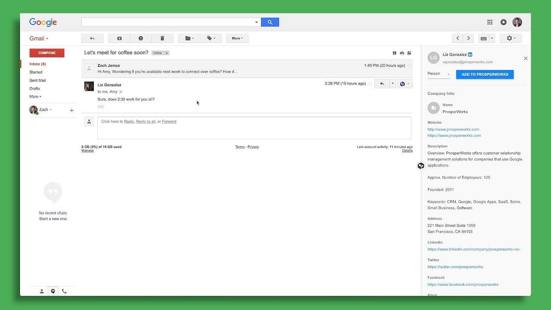The height and width of the screenshot is (310, 551).
Task: Open facebook.com/prosperworks link
Action: pyautogui.click(x=463, y=285)
